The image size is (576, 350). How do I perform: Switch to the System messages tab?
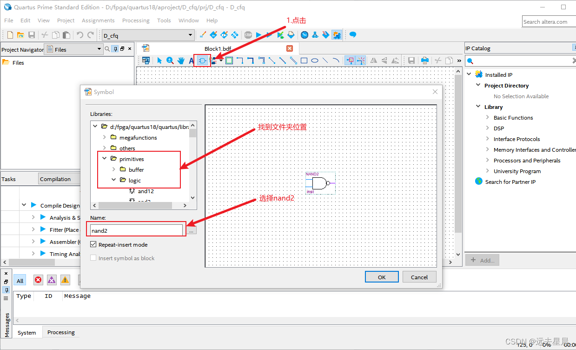pos(27,332)
